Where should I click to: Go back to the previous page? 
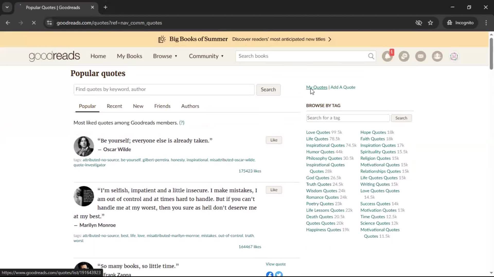(8, 23)
